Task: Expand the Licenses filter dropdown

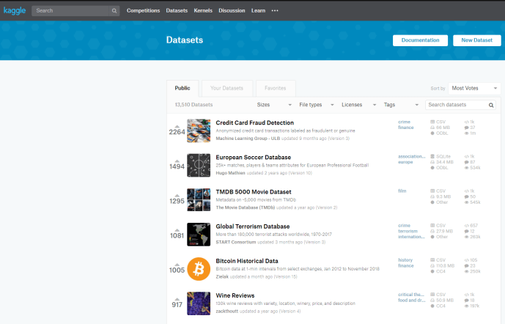Action: (x=359, y=105)
